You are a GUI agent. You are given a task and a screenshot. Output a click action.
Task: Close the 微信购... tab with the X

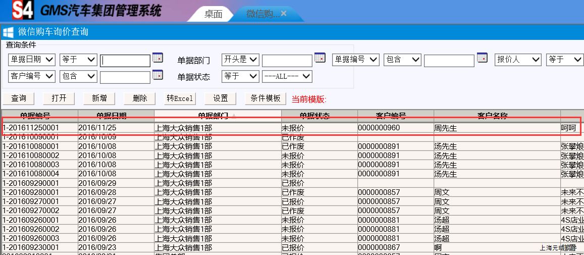284,14
